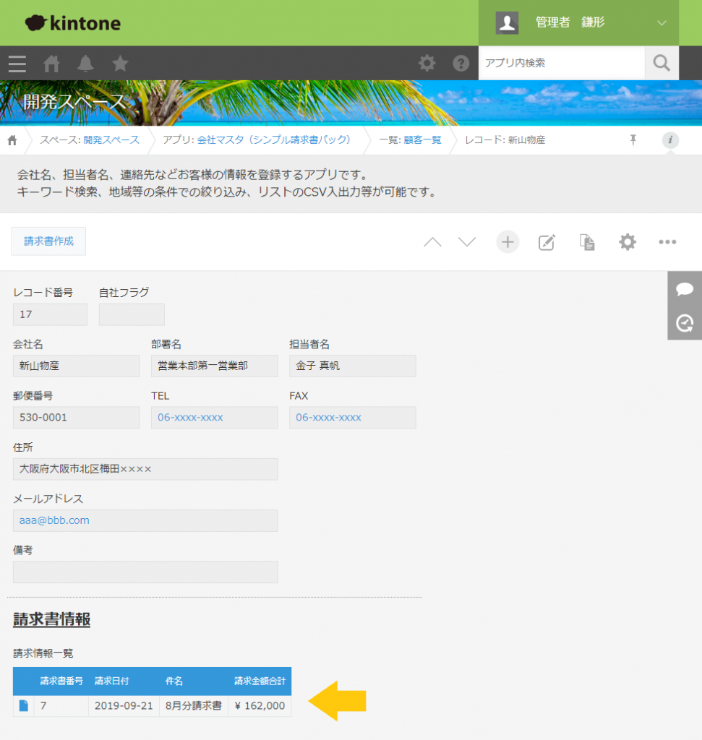Click the ¥ 162,000 amount cell
Screen dimensions: 702x740
tap(260, 706)
